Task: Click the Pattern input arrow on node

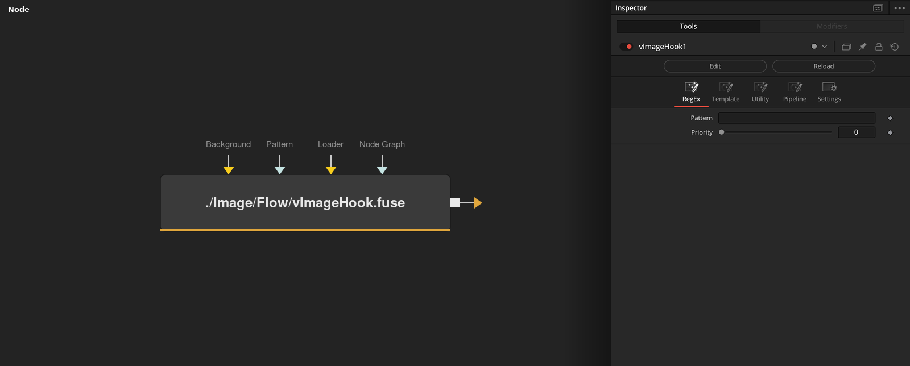Action: pos(280,170)
